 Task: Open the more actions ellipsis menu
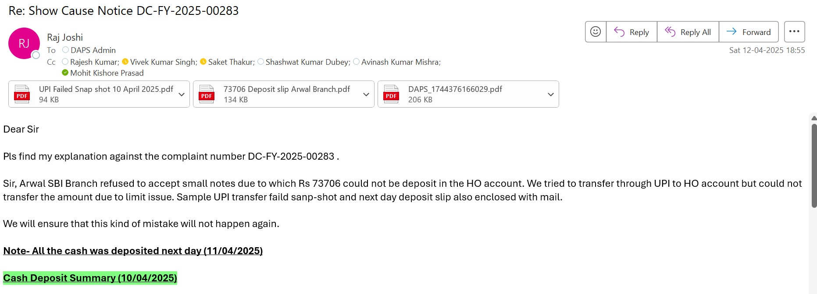click(x=794, y=31)
